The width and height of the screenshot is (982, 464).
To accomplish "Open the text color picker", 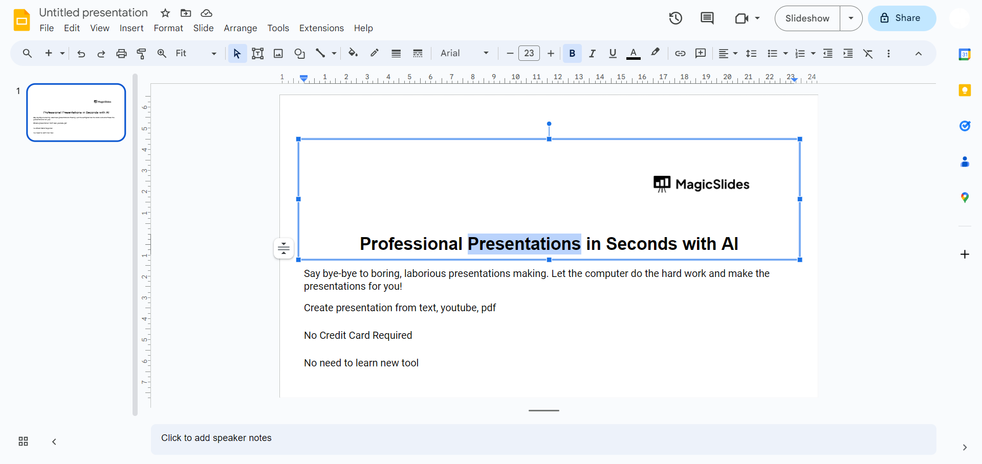I will [634, 53].
